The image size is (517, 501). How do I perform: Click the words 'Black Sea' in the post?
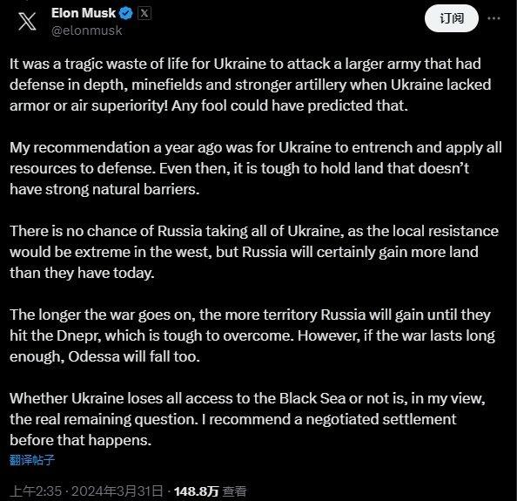coord(312,398)
